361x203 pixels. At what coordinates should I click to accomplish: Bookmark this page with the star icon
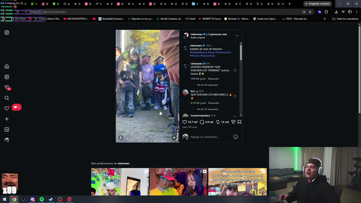point(310,12)
